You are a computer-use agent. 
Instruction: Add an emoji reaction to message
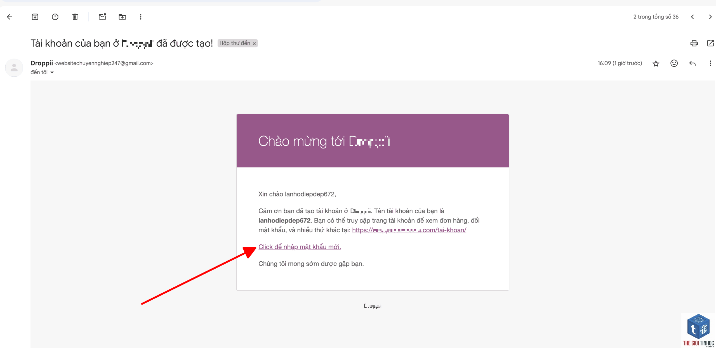point(674,63)
